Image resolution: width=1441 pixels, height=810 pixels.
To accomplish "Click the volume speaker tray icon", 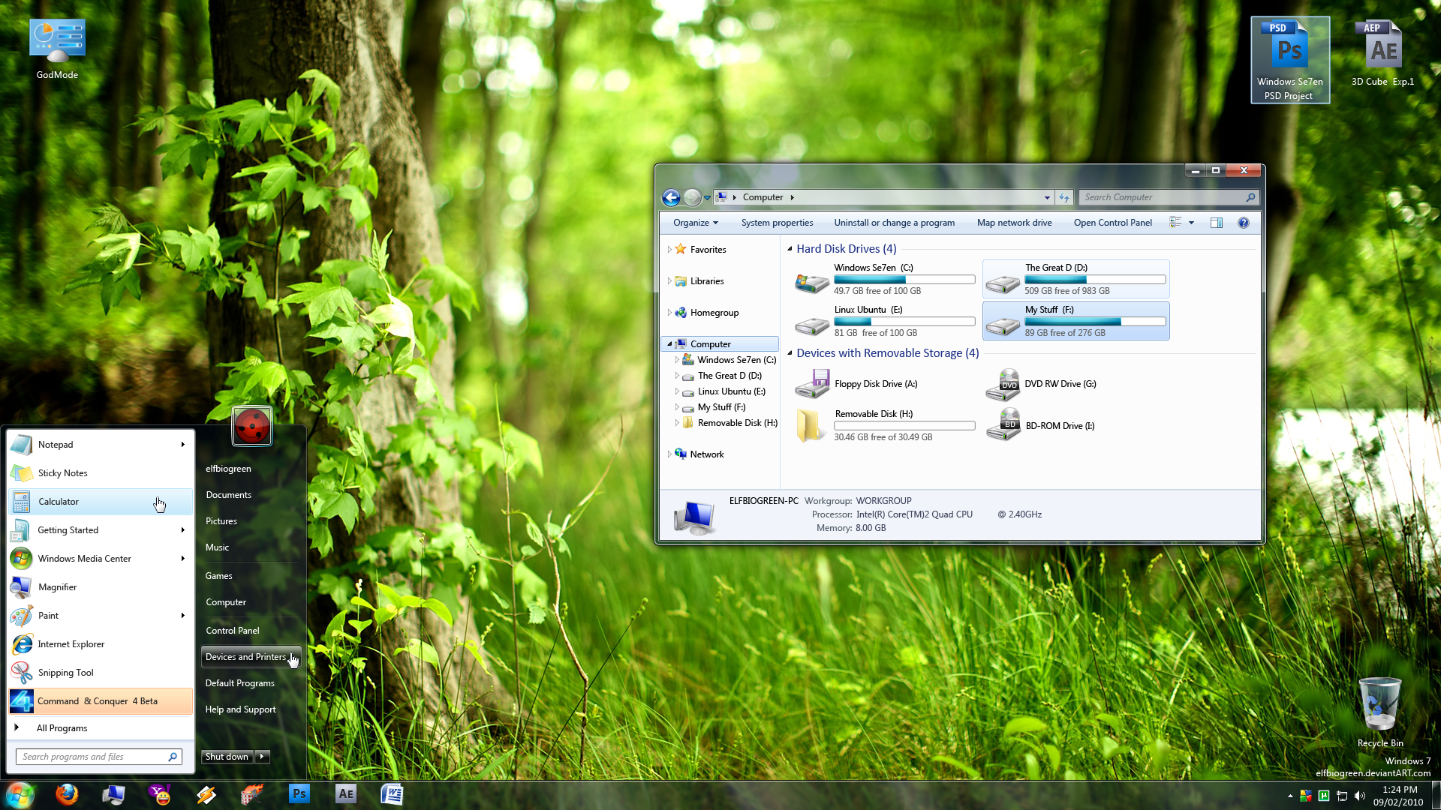I will tap(1360, 796).
